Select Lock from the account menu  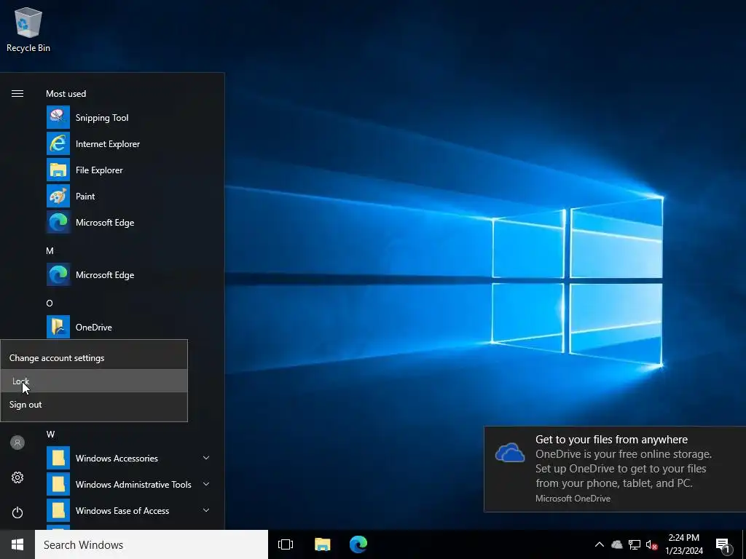point(94,381)
